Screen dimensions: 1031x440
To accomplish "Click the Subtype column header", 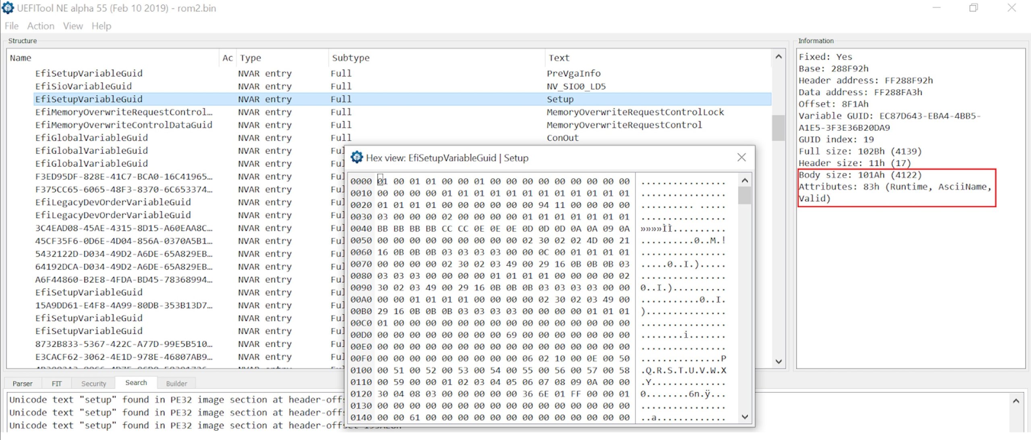I will coord(350,58).
